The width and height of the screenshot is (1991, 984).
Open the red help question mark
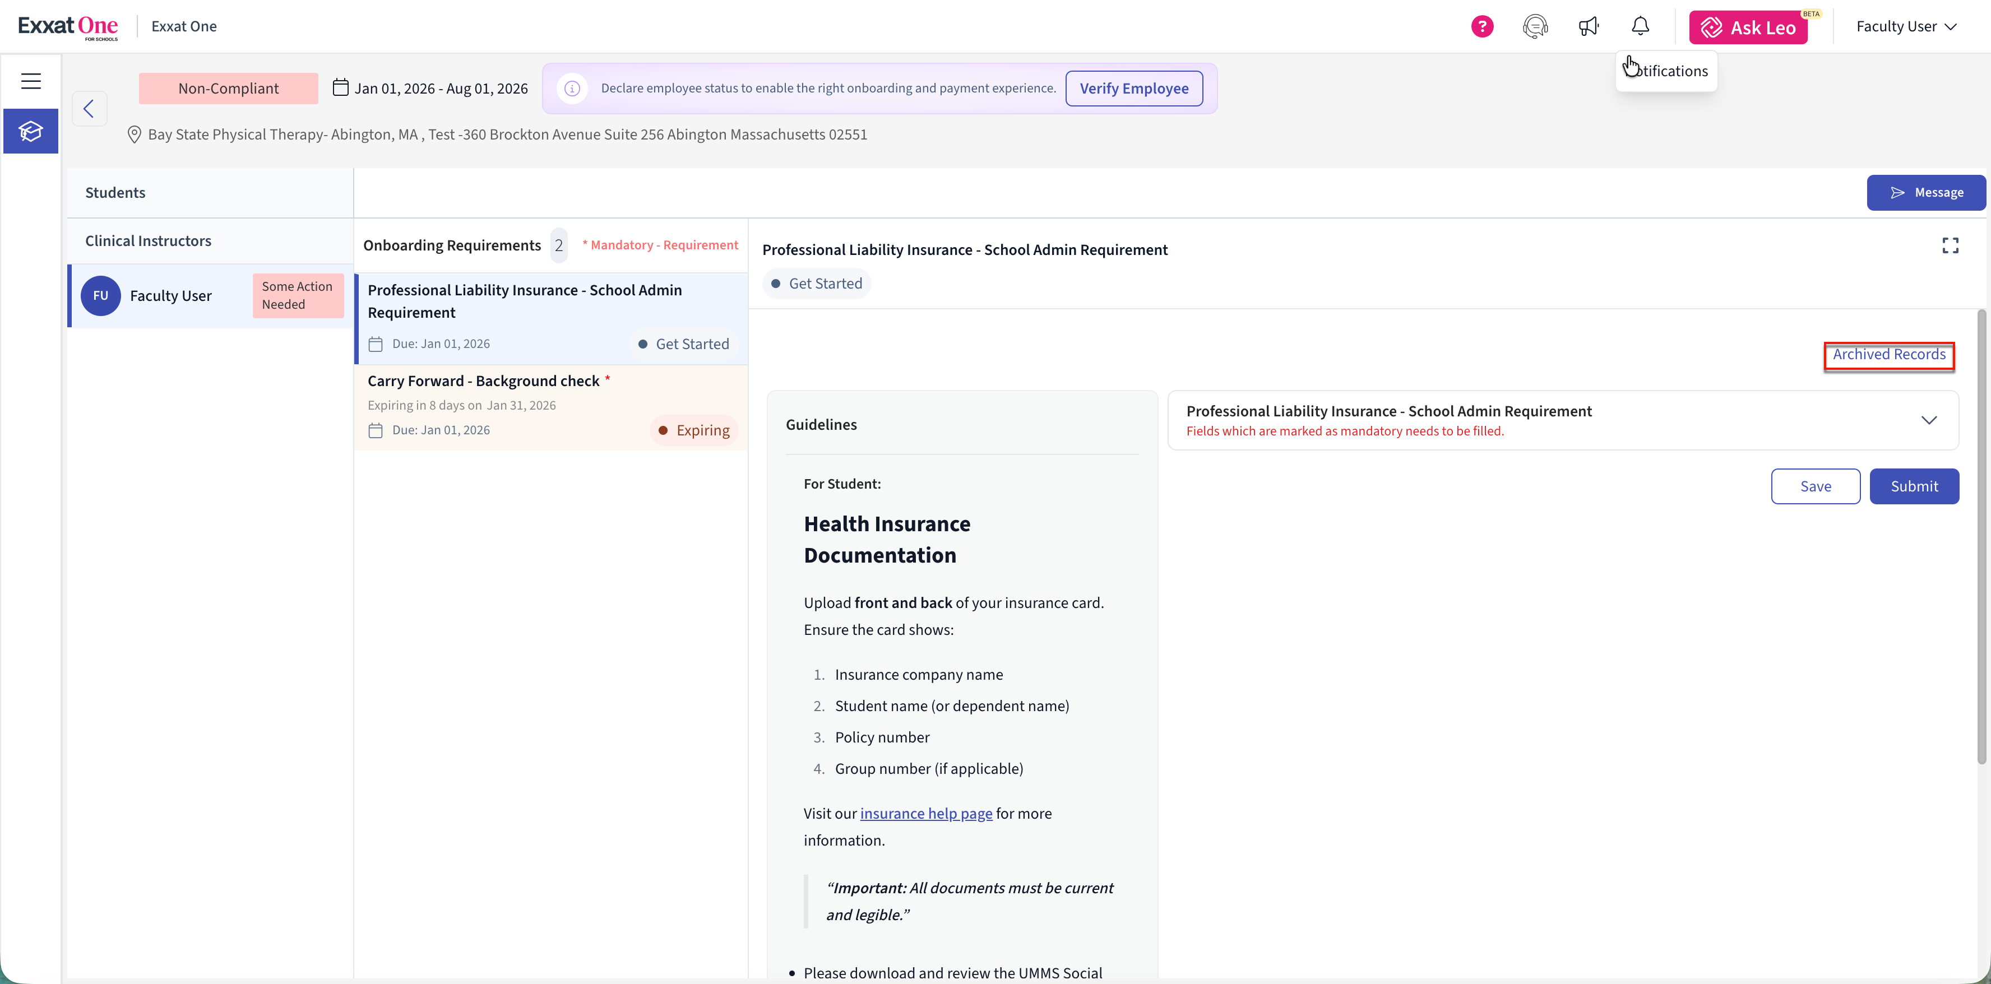(x=1481, y=26)
